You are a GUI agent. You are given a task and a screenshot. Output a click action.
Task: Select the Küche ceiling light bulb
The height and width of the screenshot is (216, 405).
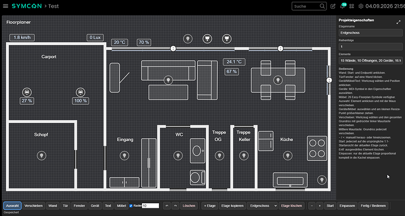click(288, 156)
